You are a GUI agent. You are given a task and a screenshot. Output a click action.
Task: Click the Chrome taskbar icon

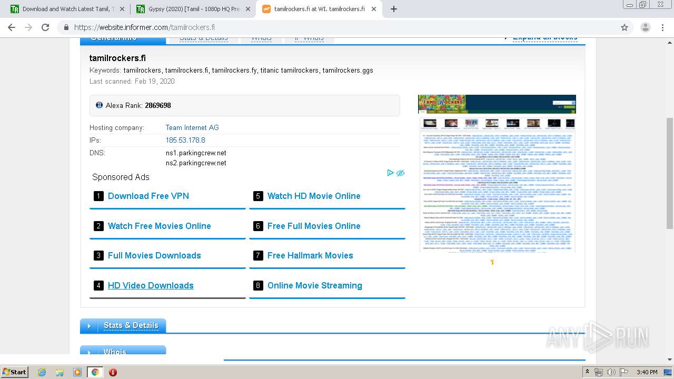tap(95, 372)
